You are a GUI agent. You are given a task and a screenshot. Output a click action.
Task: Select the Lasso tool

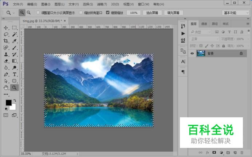coord(6,34)
